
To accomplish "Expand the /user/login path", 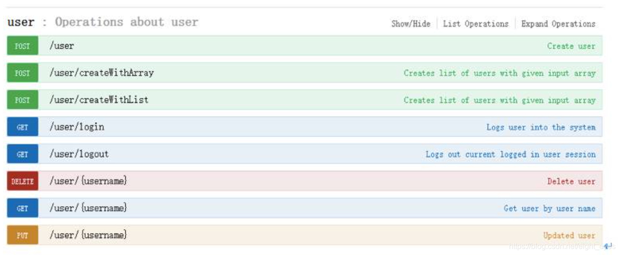I will (77, 127).
